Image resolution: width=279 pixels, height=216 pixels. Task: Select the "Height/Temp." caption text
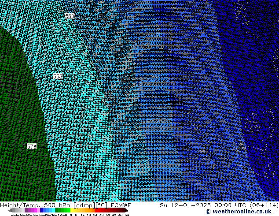(19, 205)
